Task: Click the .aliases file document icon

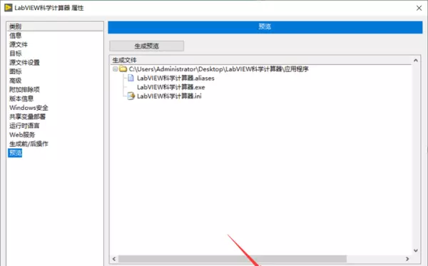Action: (x=131, y=78)
